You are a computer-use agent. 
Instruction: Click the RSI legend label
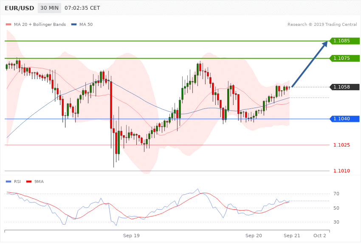[17, 182]
